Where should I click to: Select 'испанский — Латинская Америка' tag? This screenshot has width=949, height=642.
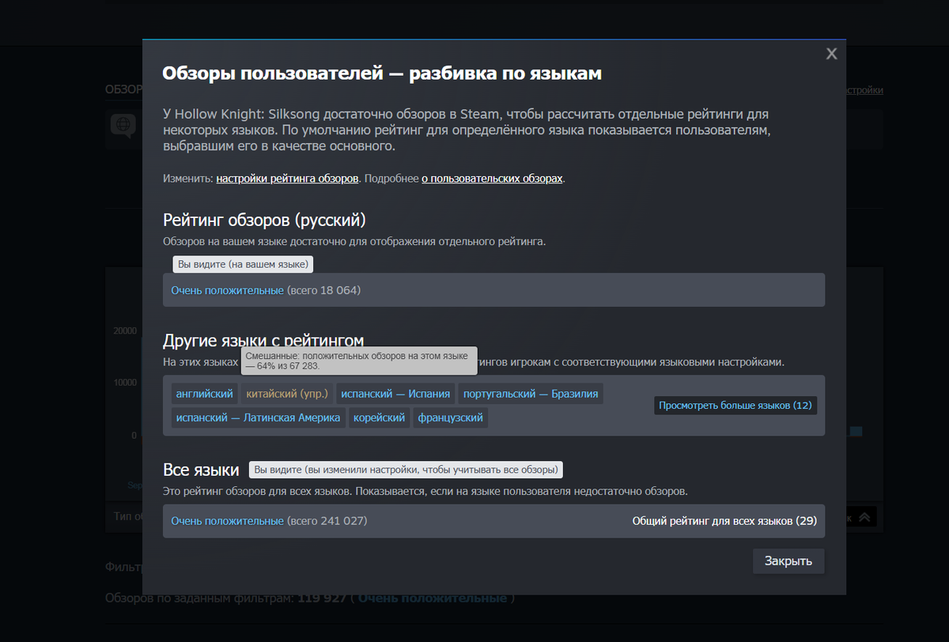pos(259,417)
